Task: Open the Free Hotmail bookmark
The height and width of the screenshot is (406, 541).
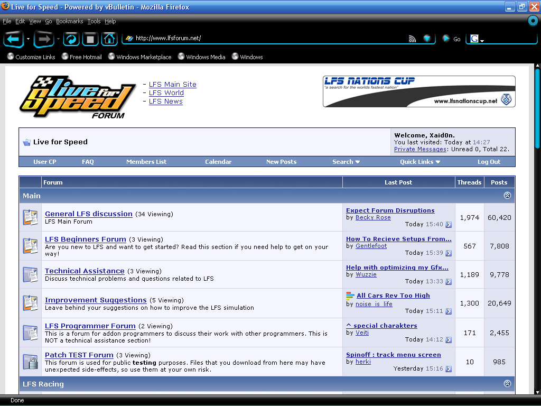Action: 82,57
